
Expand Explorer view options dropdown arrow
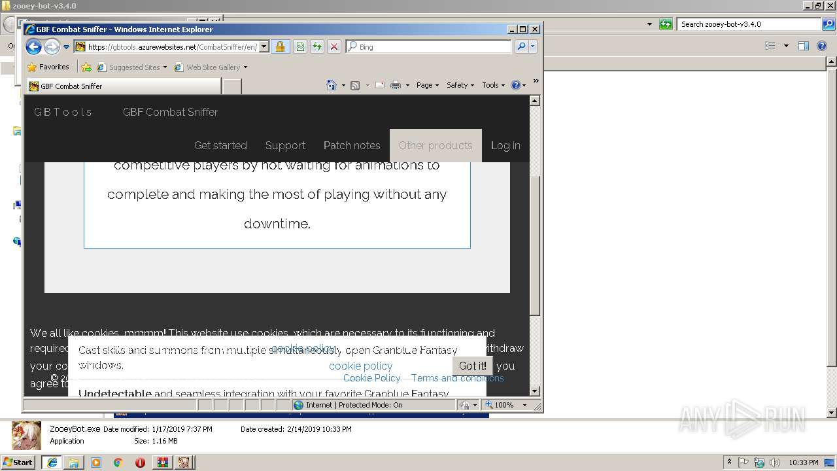click(786, 46)
